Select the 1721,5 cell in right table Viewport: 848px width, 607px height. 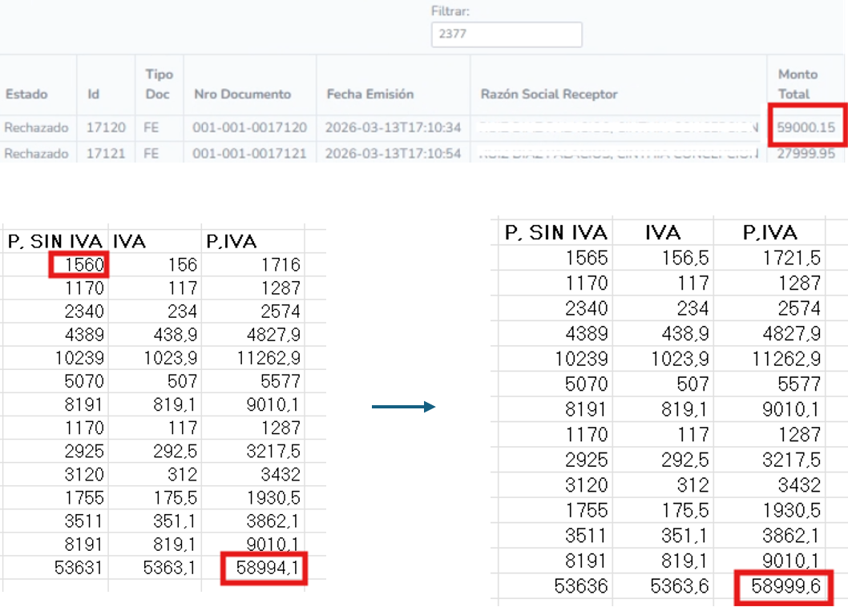(x=793, y=259)
